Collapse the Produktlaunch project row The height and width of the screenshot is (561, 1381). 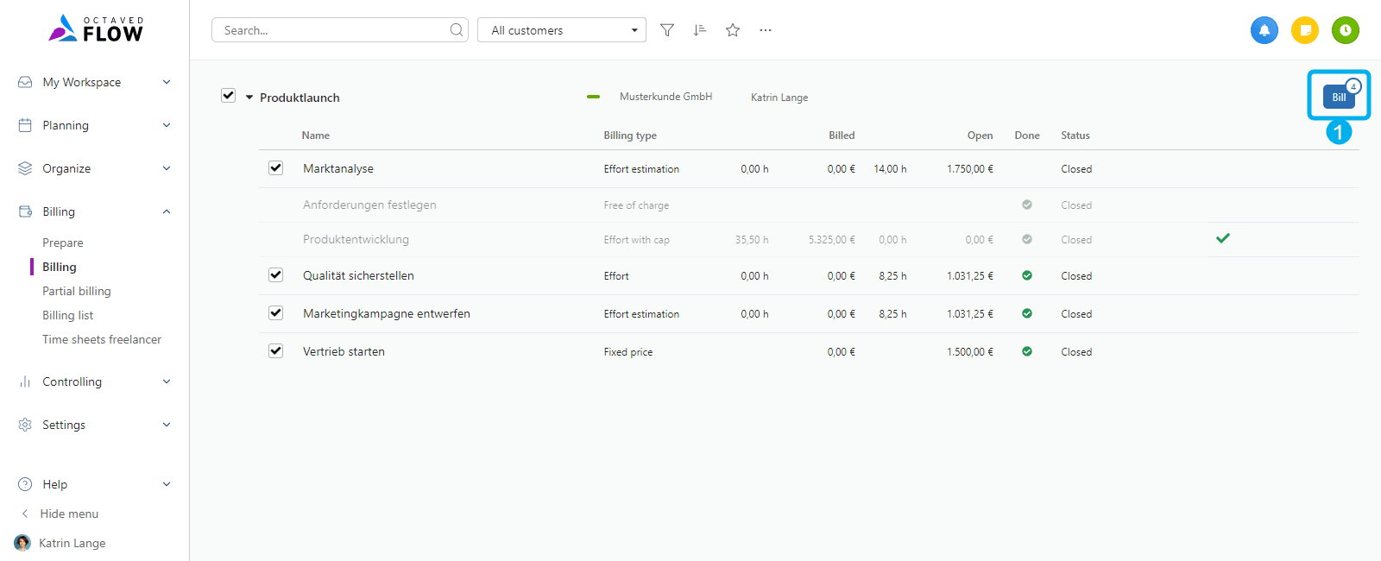point(249,98)
